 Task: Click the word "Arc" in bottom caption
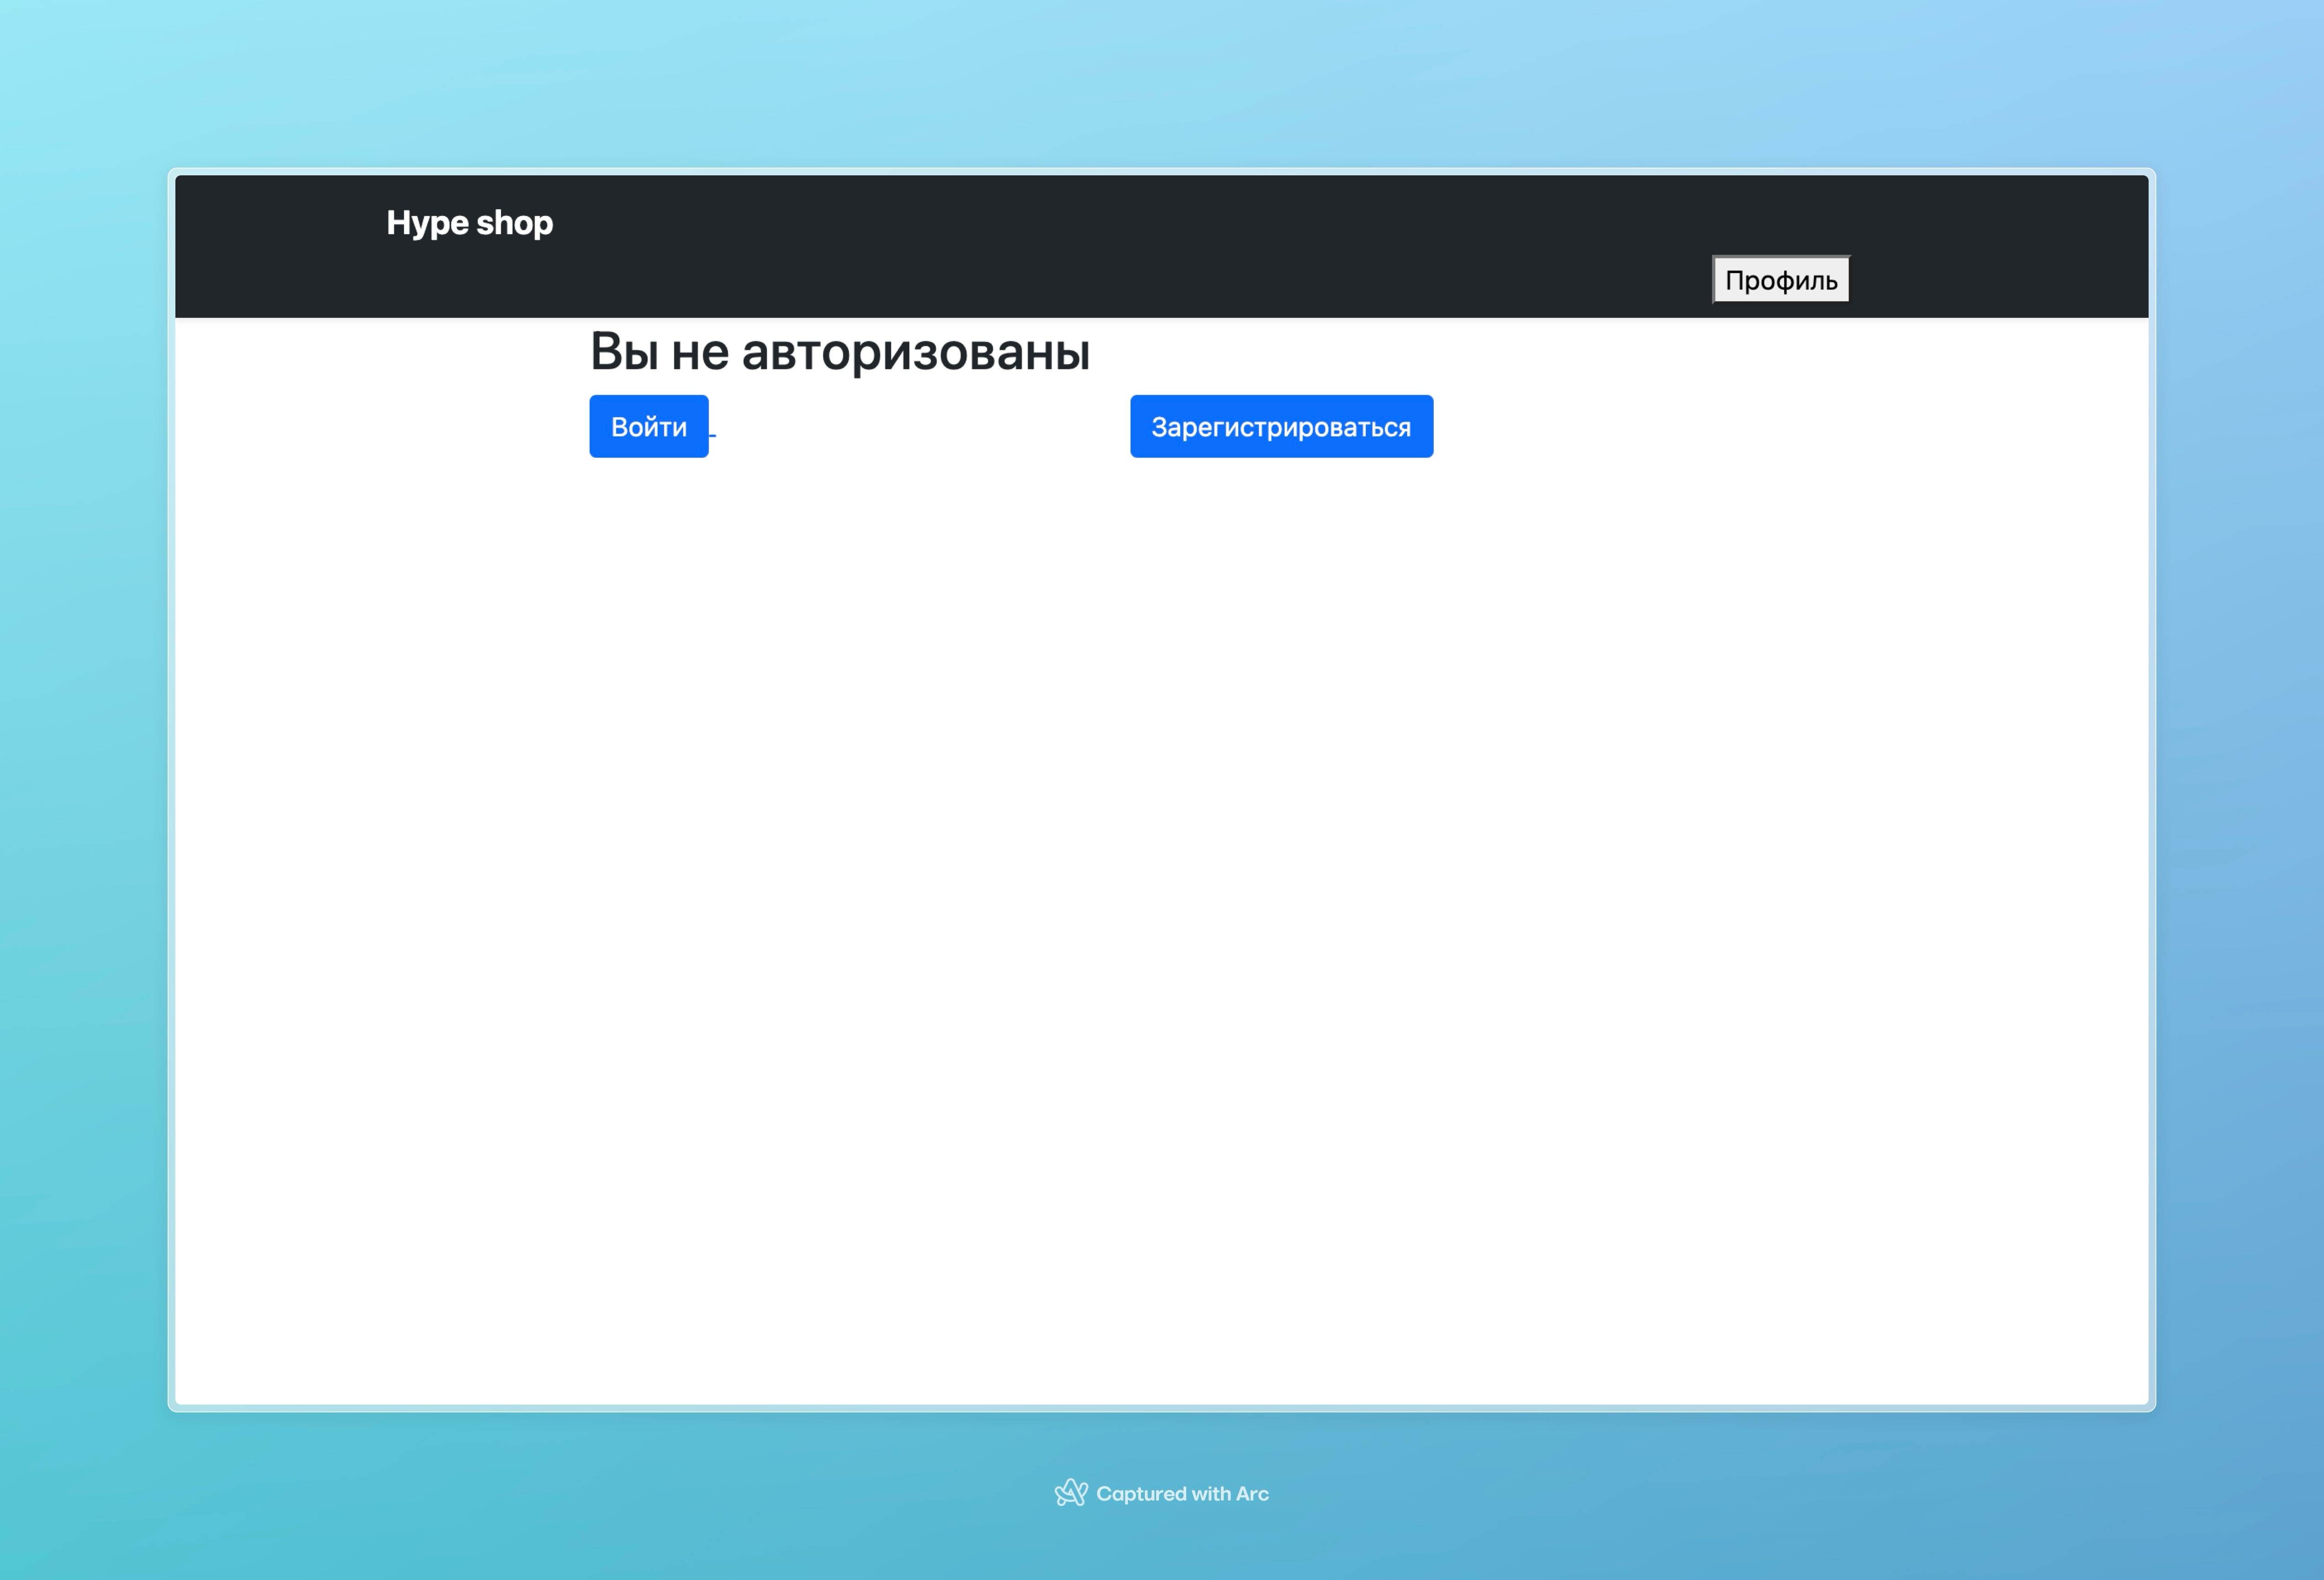(x=1252, y=1493)
